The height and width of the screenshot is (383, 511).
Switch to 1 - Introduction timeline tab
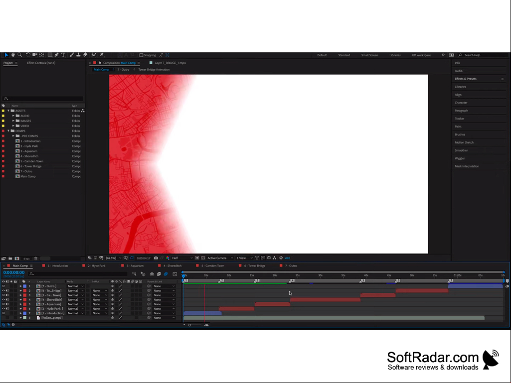click(x=58, y=266)
